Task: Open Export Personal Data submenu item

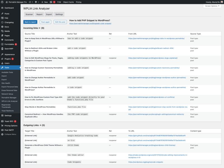Action: pos(10,87)
